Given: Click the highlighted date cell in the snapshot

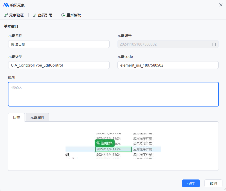Looking at the screenshot, I should coord(113,149).
